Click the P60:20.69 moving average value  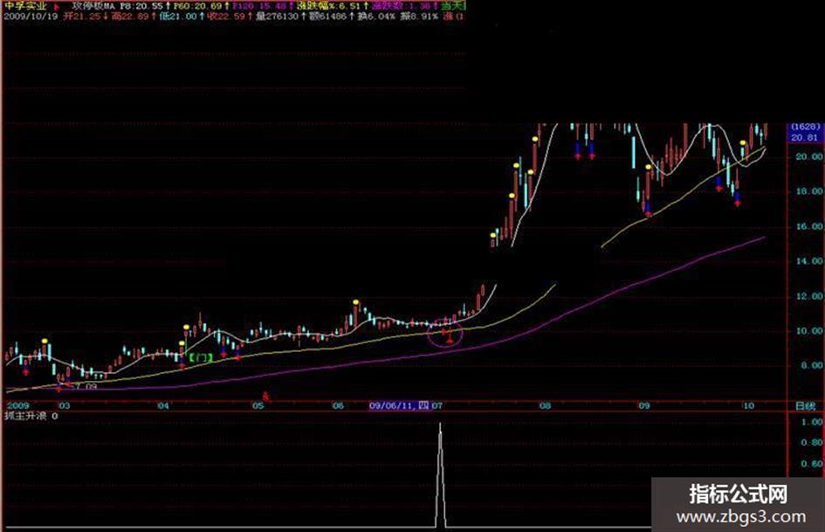pos(201,6)
